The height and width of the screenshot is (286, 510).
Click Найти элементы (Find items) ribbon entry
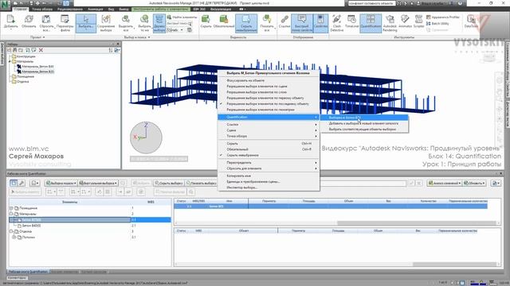point(182,17)
